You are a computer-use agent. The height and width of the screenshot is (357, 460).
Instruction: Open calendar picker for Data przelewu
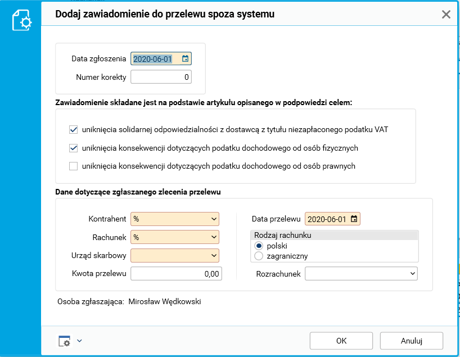tap(354, 219)
